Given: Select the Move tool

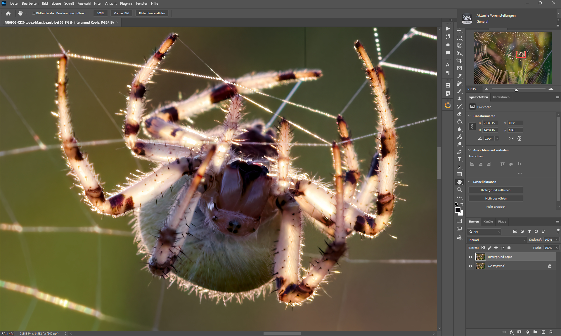Looking at the screenshot, I should click(459, 30).
